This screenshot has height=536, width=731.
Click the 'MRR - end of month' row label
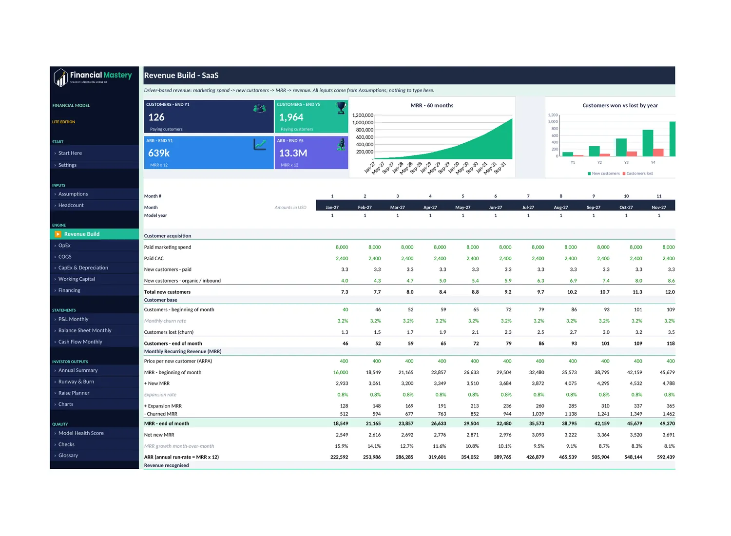(167, 424)
